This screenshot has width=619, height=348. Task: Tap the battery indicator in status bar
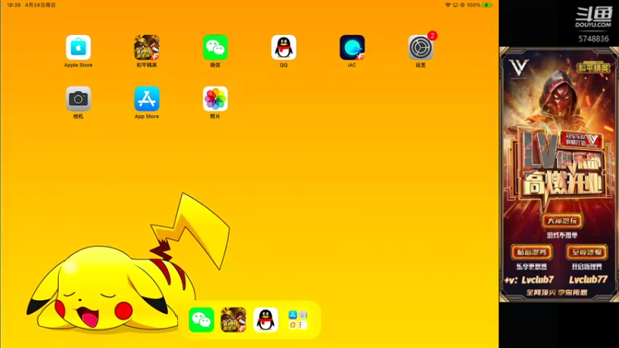(x=487, y=5)
